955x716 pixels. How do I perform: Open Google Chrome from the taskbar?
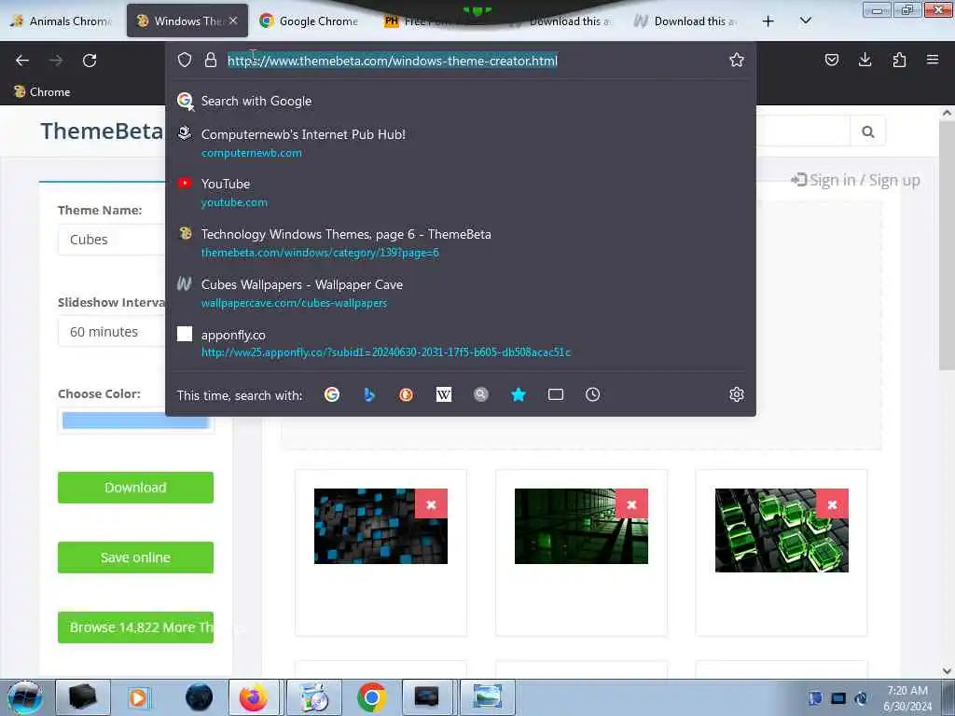(x=371, y=697)
